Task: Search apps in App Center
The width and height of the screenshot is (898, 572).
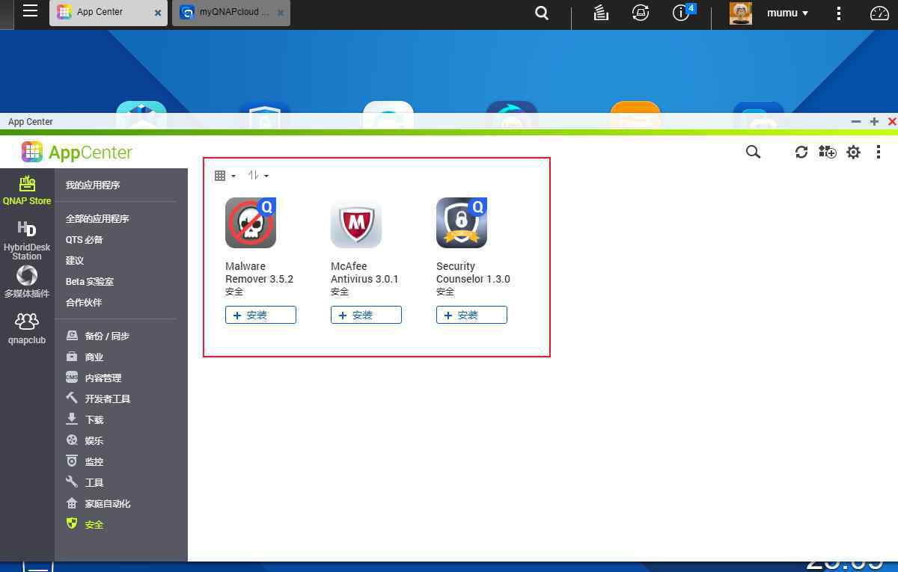Action: (x=753, y=152)
